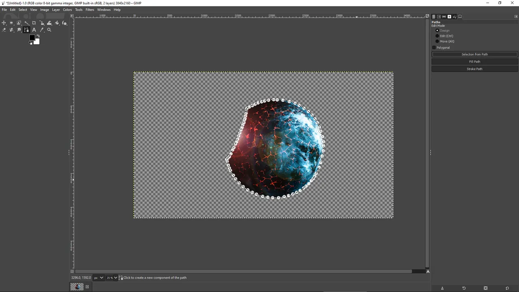Select the Crop tool

tap(34, 23)
